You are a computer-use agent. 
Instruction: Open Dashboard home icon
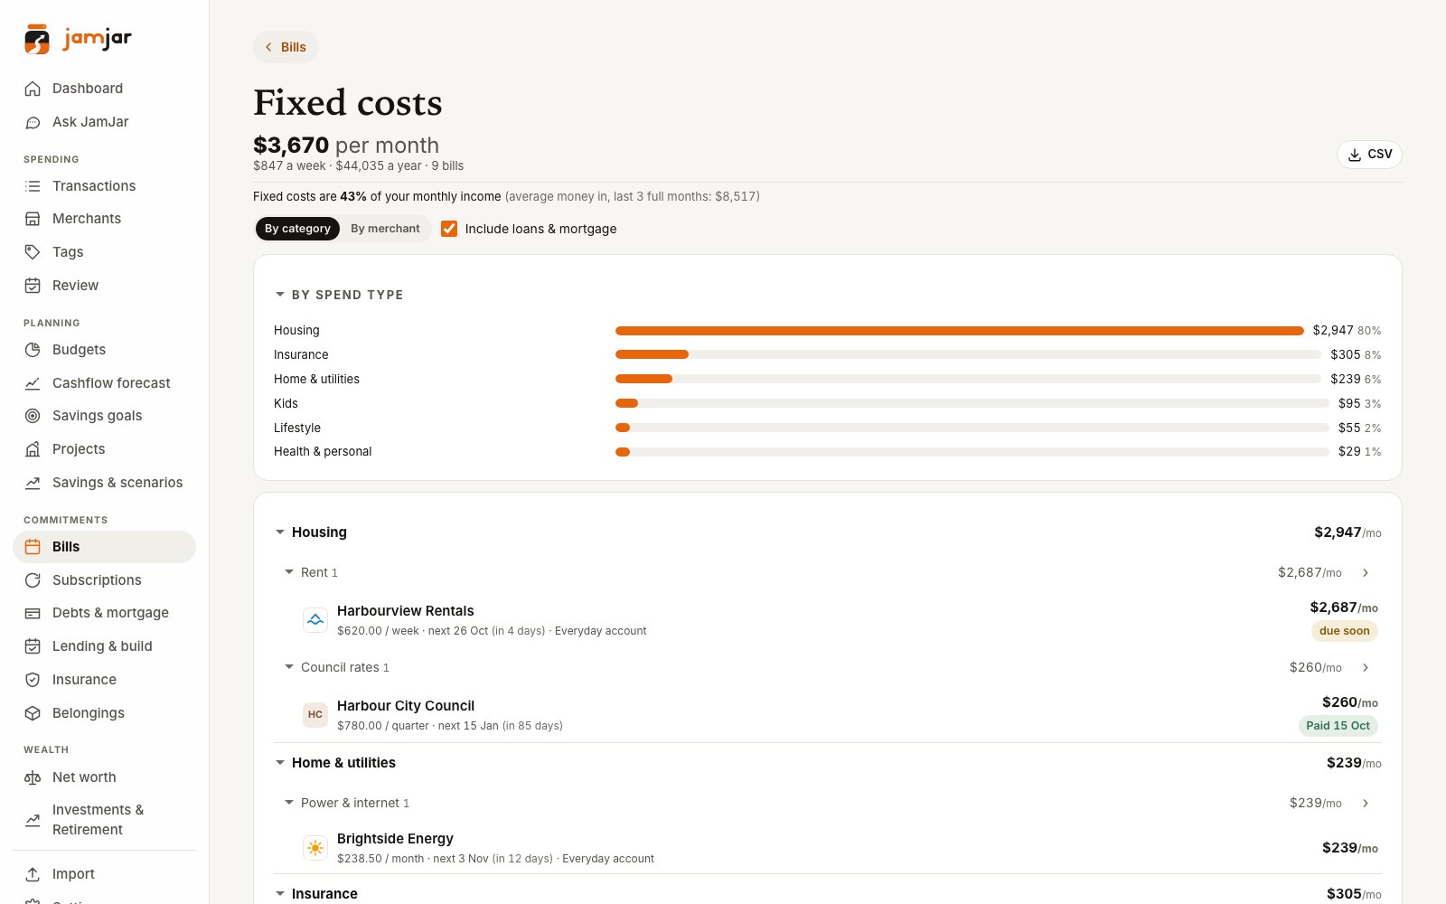33,89
